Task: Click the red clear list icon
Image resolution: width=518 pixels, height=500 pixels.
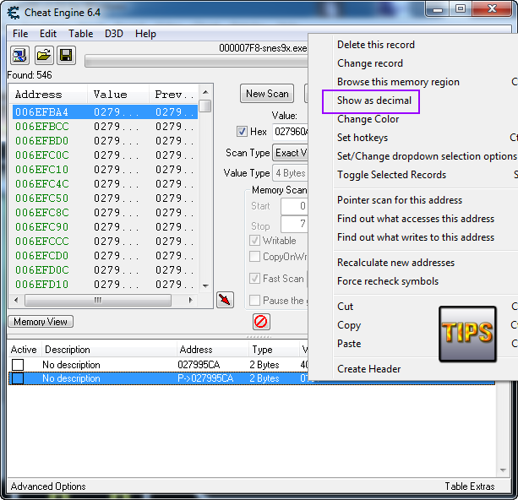Action: [261, 321]
